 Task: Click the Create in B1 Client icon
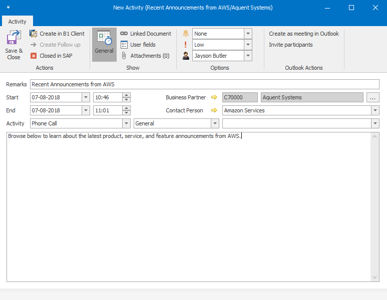(x=34, y=34)
